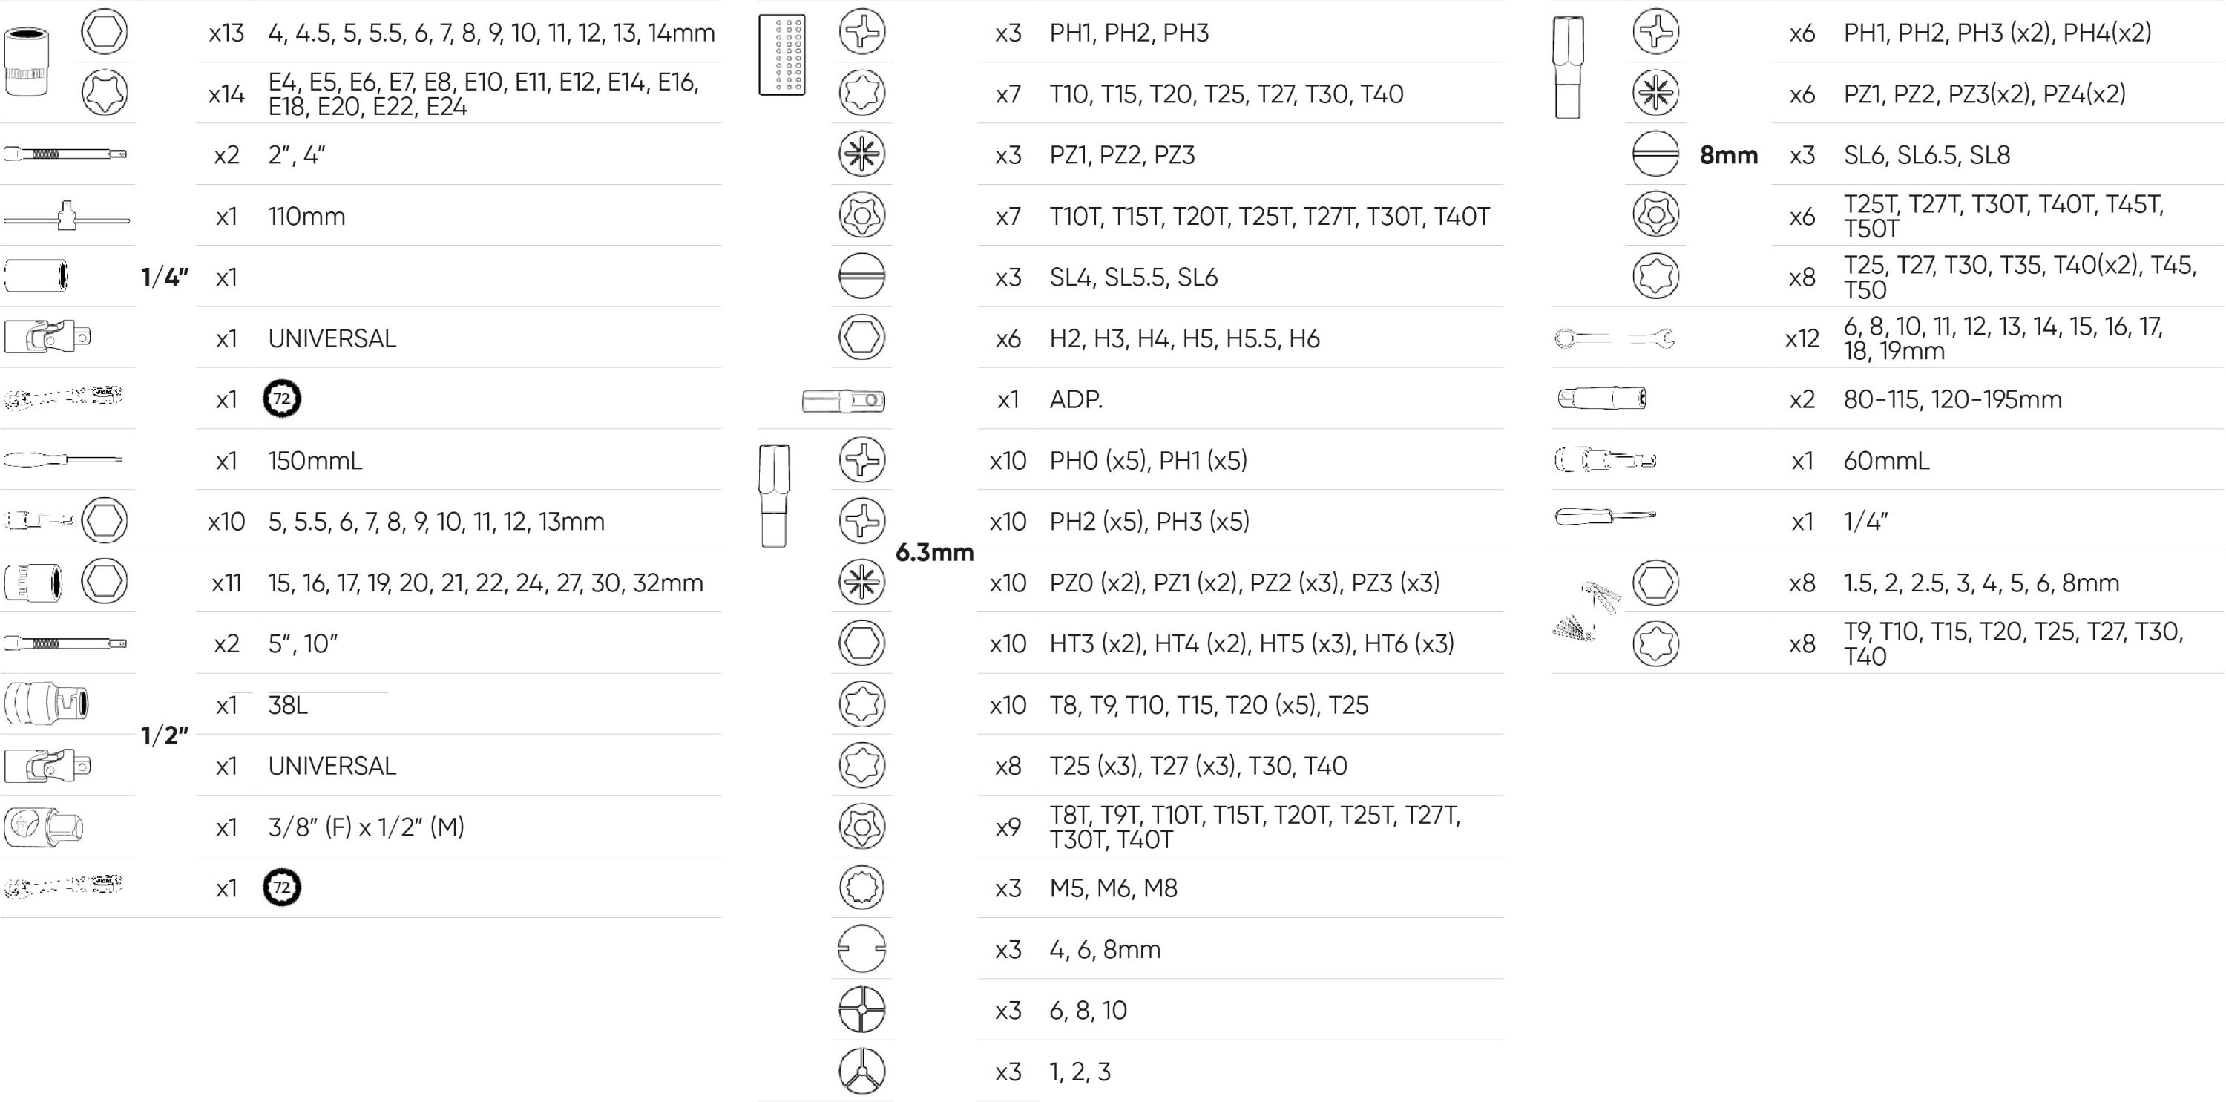
Task: Select the T-handle icon labeled 110mm
Action: (67, 216)
